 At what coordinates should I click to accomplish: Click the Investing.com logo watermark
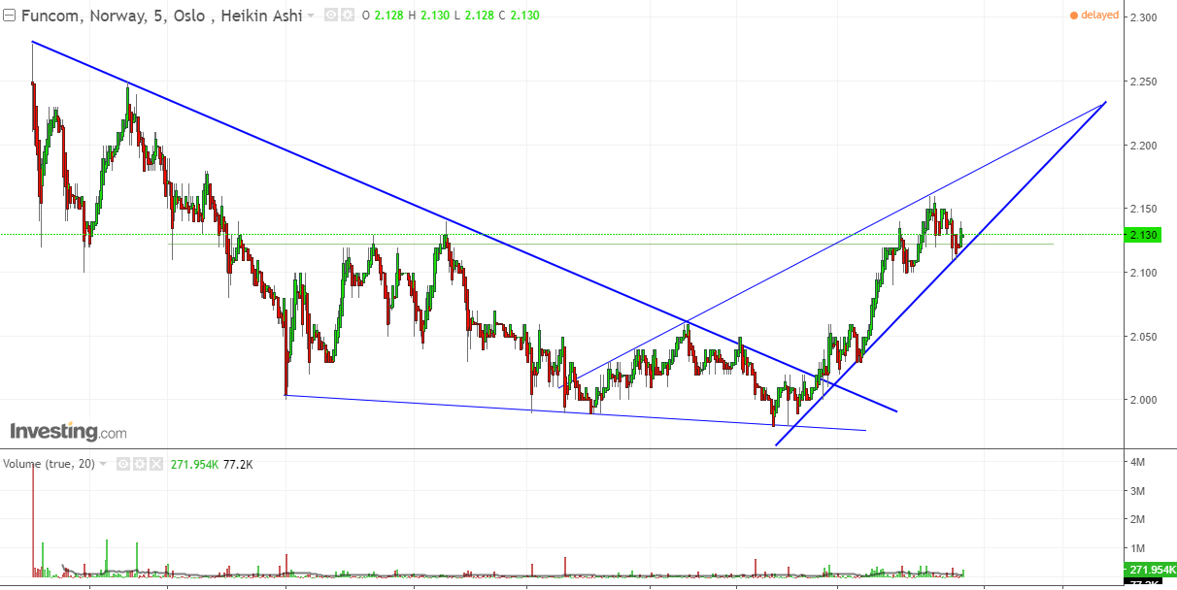tap(68, 431)
